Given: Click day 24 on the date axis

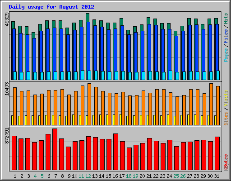Looking at the screenshot, I should pos(169,176).
